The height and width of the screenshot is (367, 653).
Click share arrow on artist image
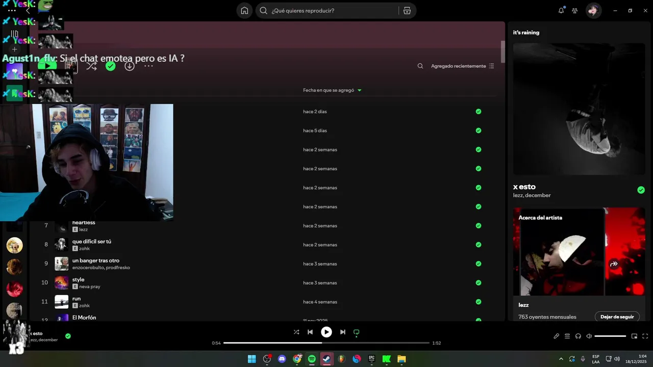click(614, 264)
